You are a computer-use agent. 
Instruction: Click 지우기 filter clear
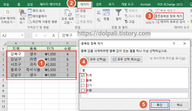tap(131, 11)
